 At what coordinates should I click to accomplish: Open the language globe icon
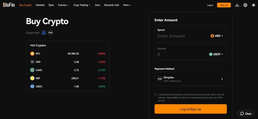pyautogui.click(x=245, y=5)
